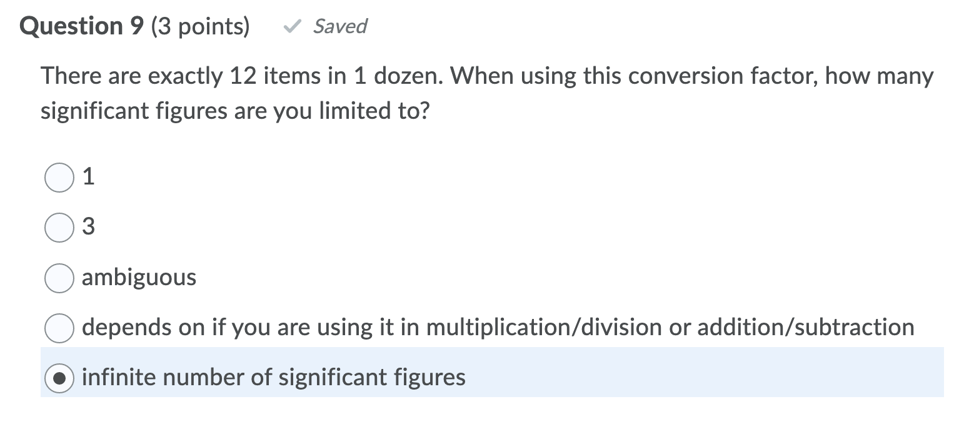Click the answer option text "1"

click(x=89, y=177)
